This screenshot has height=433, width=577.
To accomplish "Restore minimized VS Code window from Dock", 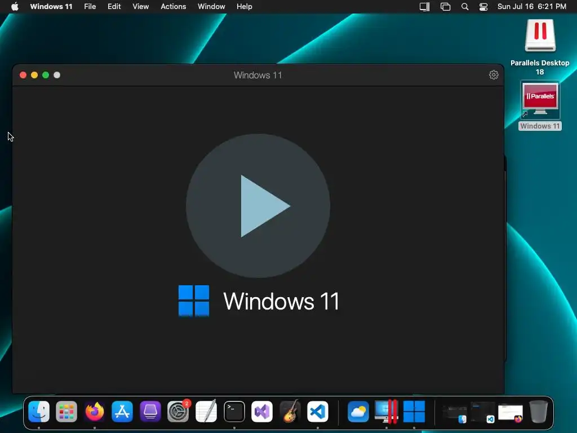I will pos(482,412).
